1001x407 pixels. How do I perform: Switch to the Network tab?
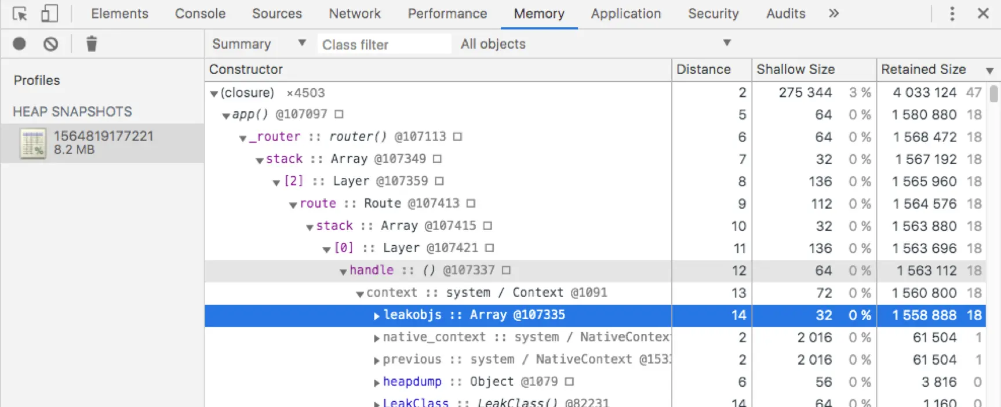coord(355,13)
